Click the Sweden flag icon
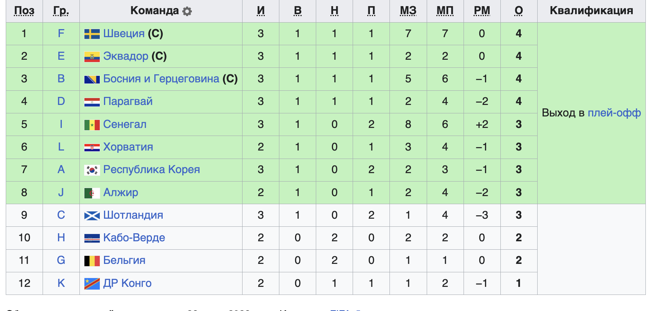This screenshot has width=670, height=311. point(92,34)
